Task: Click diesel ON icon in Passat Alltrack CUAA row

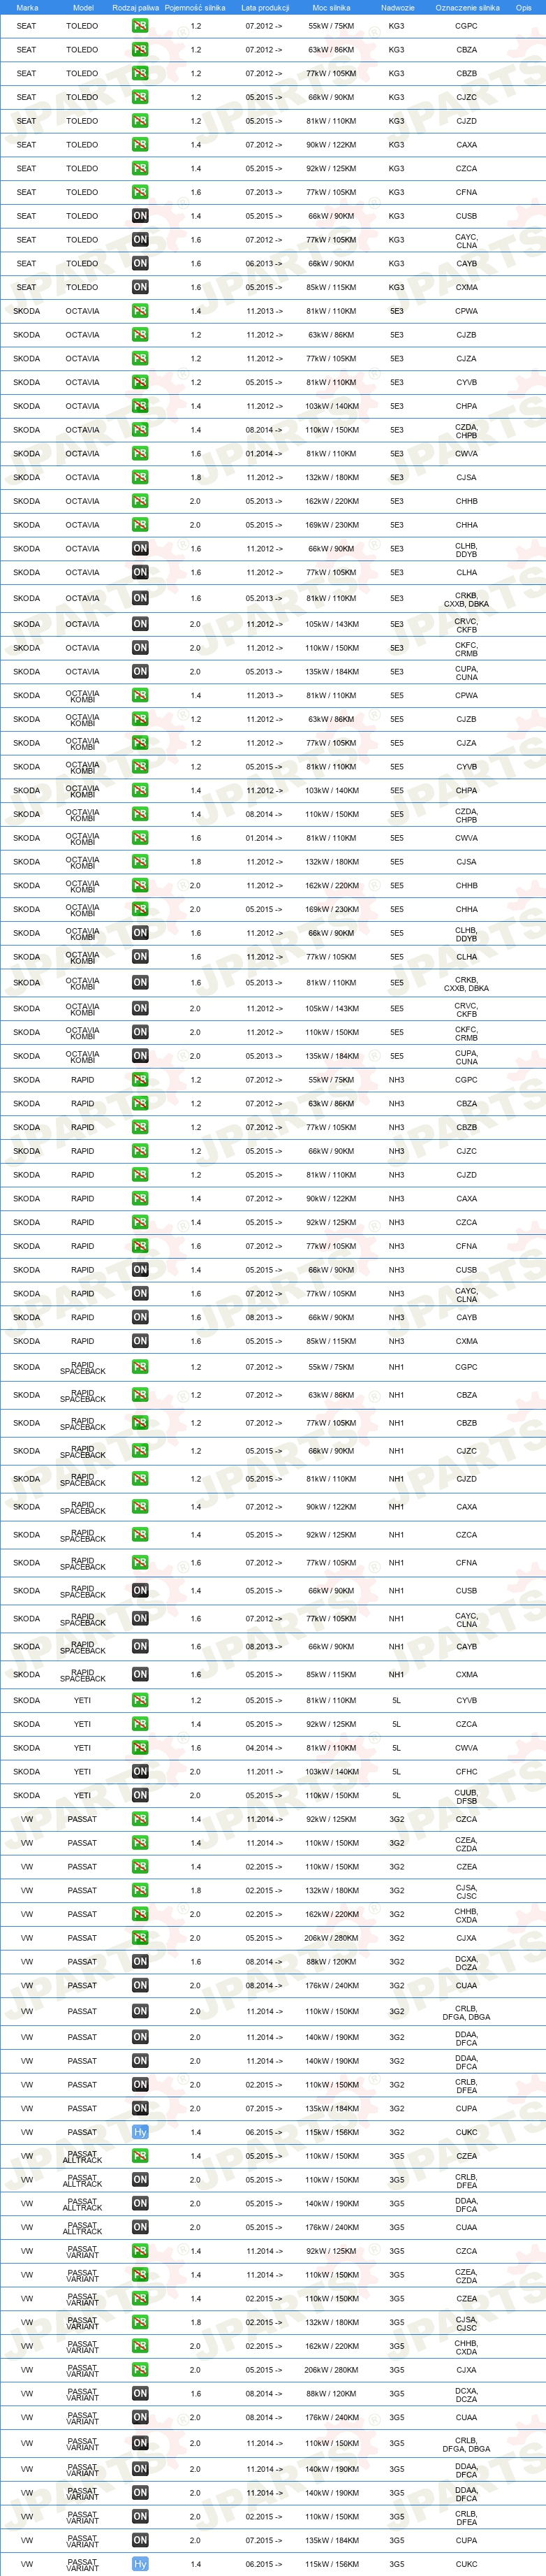Action: click(140, 2227)
